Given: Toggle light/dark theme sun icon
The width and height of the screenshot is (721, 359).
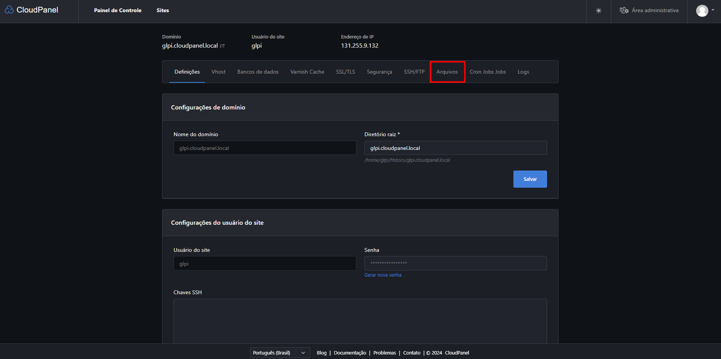Looking at the screenshot, I should [598, 11].
